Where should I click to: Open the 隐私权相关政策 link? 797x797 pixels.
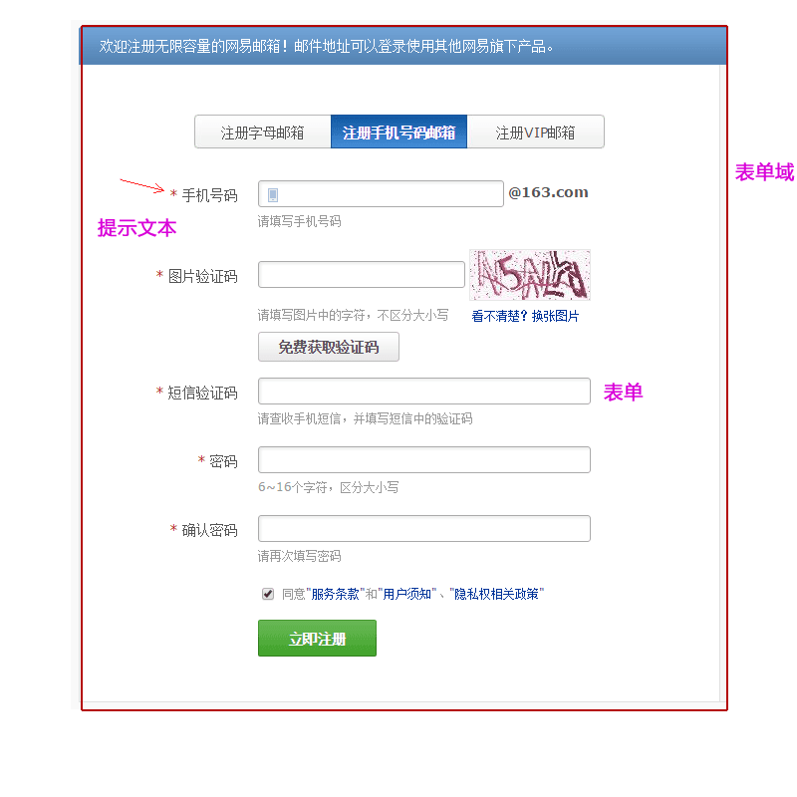click(x=496, y=594)
